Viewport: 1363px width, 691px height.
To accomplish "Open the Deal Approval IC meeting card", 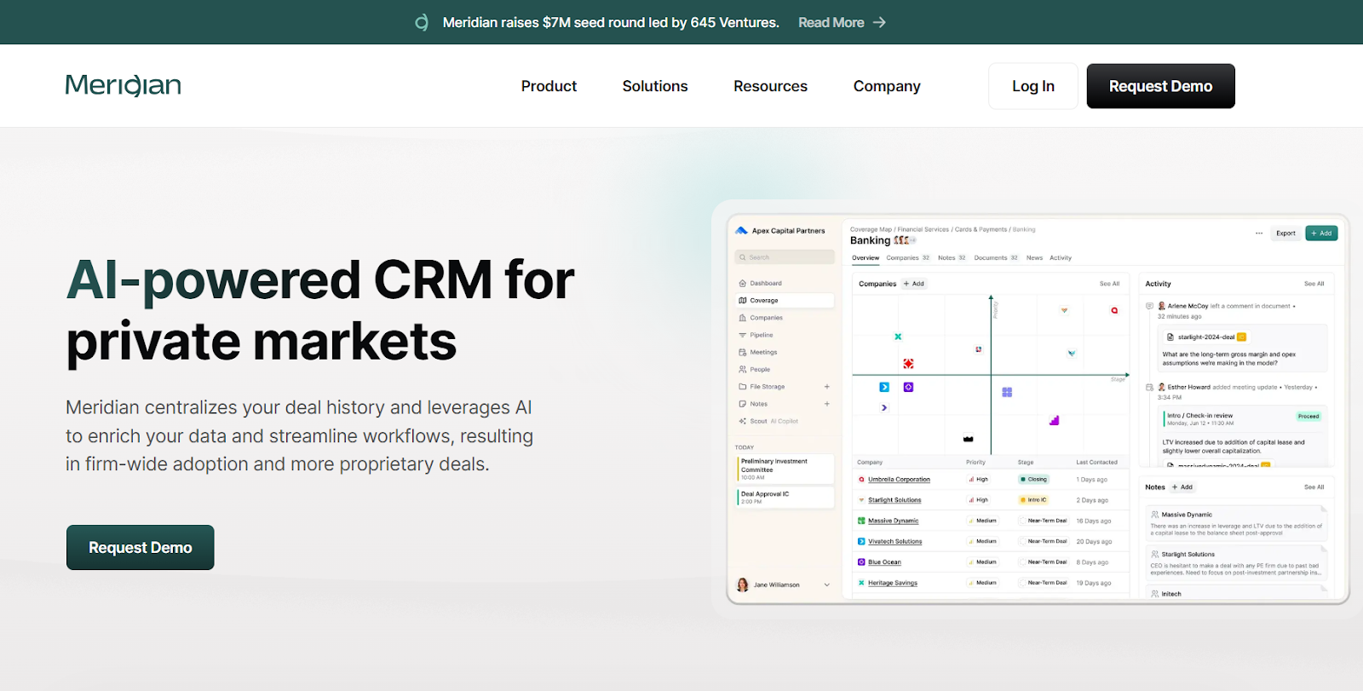I will (x=785, y=498).
